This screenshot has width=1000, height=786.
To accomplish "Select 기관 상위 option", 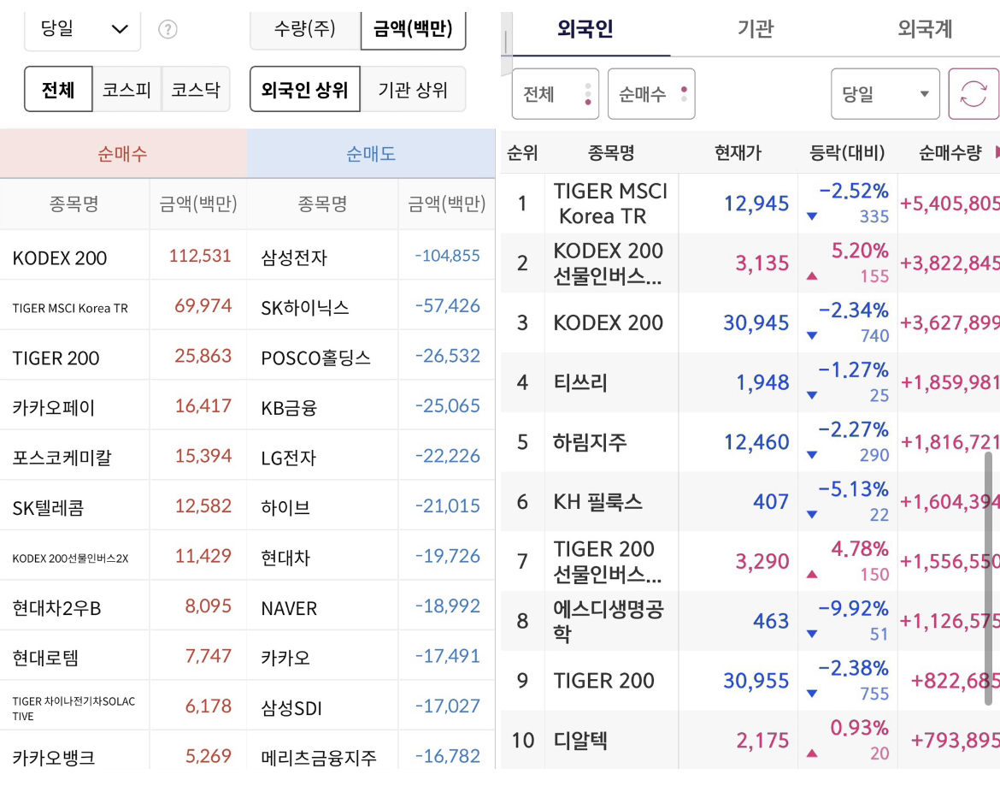I will (414, 89).
